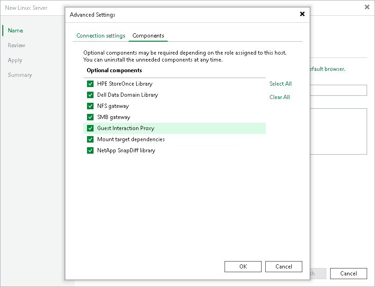Confirm settings with the OK button

tap(243, 266)
